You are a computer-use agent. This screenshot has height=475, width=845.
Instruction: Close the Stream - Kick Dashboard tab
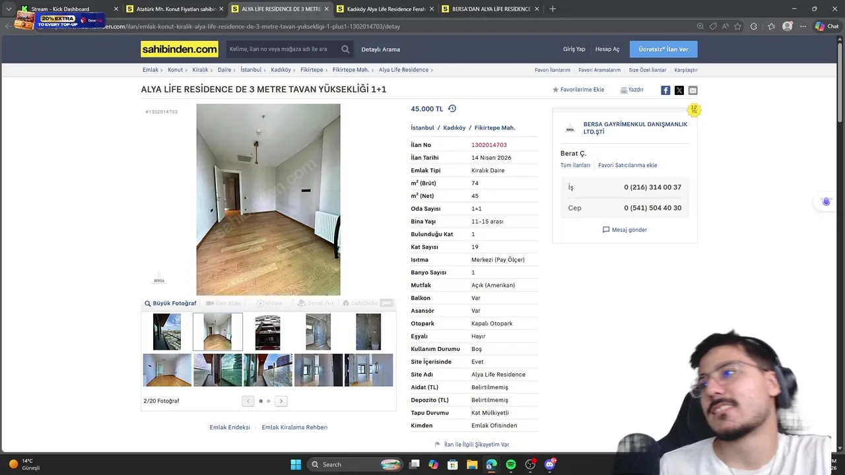coord(116,9)
